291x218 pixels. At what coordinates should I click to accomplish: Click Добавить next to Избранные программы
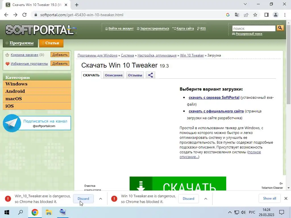tap(60, 63)
